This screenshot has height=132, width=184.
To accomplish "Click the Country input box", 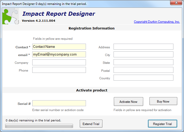I will click(143, 78).
